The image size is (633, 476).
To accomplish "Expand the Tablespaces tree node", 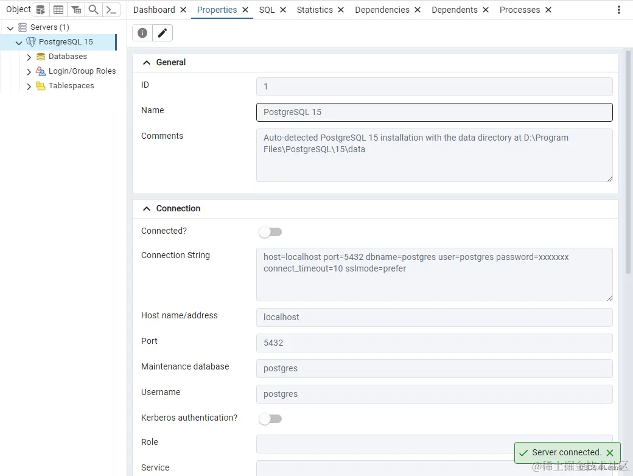I will point(29,86).
